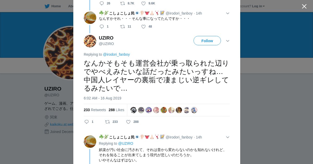
Task: Follow the UZIRO account
Action: pos(207,41)
